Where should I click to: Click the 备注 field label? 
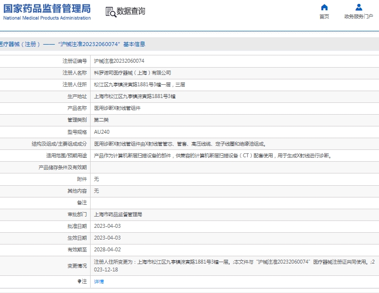[82, 202]
